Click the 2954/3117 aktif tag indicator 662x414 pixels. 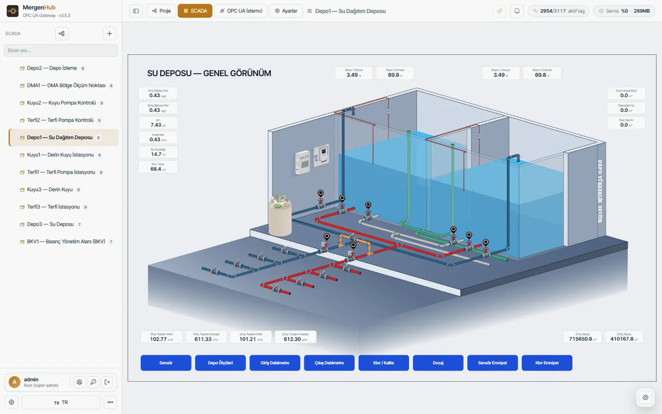(558, 11)
